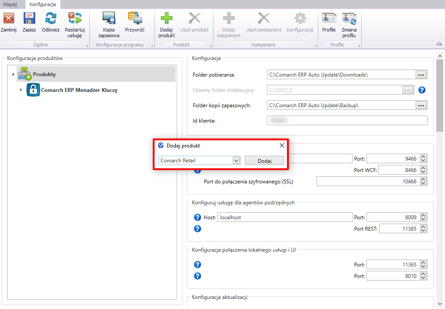This screenshot has height=309, width=445.
Task: Switch to the Więcej tab
Action: (x=10, y=4)
